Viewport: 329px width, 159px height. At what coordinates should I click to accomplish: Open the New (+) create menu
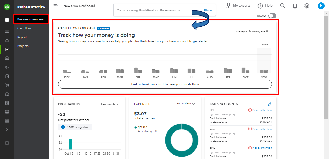(7, 20)
